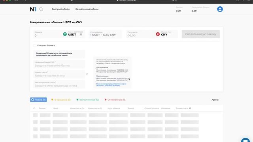Click the reserved balance value 0.00 in the header

[x=194, y=11]
